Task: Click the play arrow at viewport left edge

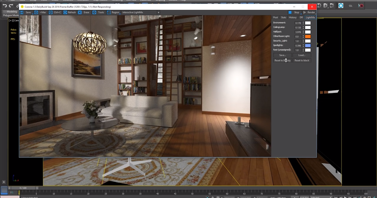Action: click(x=4, y=182)
